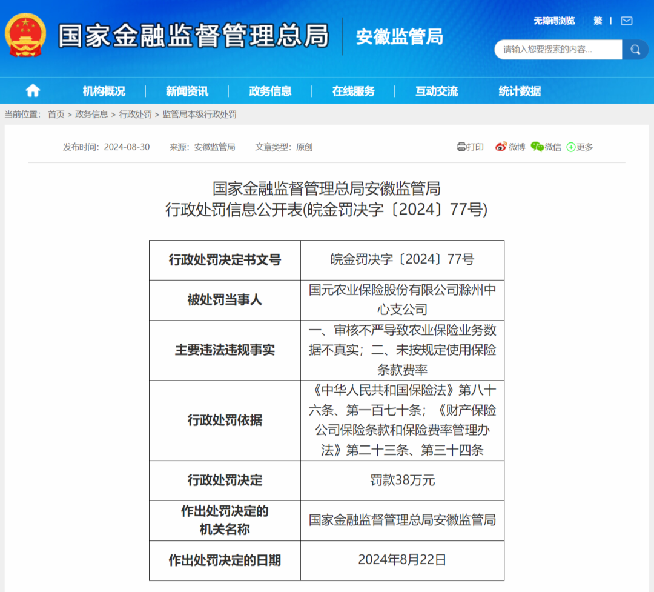
Task: Click 首页 in the breadcrumb
Action: [56, 115]
